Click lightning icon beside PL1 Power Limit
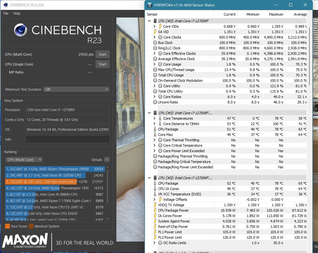The image size is (318, 253). click(155, 232)
